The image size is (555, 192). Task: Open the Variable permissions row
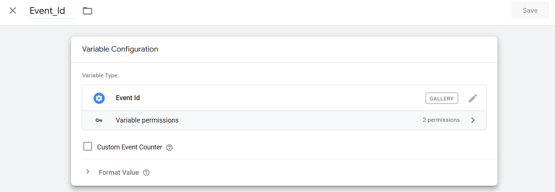(x=147, y=120)
